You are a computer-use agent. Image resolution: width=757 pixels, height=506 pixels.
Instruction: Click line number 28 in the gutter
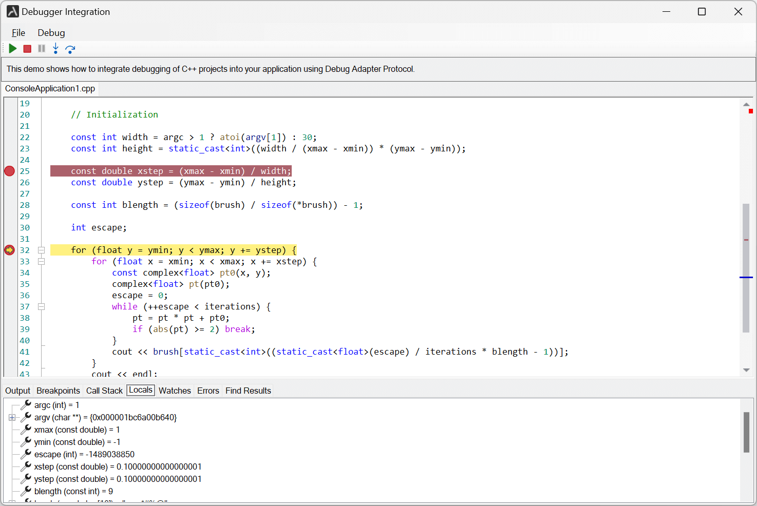click(x=25, y=205)
